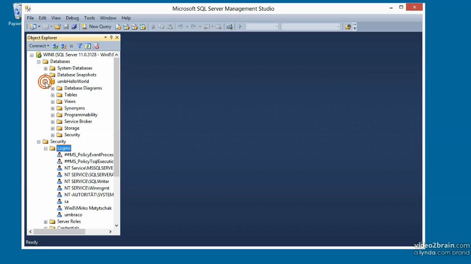The height and width of the screenshot is (264, 471).
Task: Collapse the Databases folder node
Action: pos(38,62)
